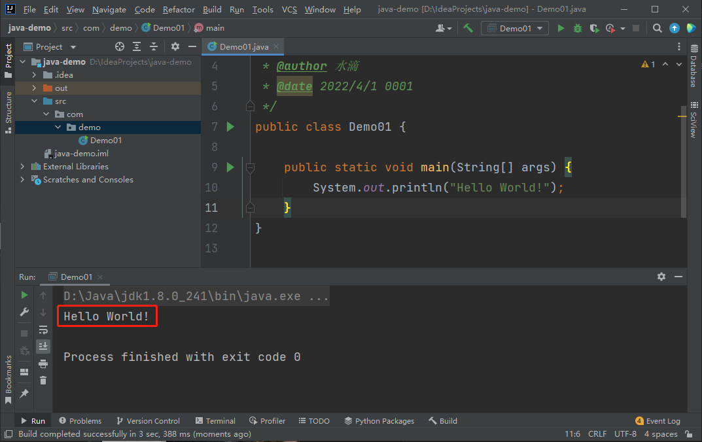This screenshot has width=702, height=442.
Task: Run with coverage shield icon
Action: tap(594, 28)
